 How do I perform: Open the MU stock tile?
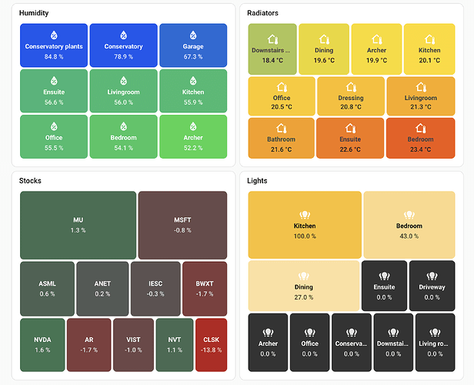point(78,225)
